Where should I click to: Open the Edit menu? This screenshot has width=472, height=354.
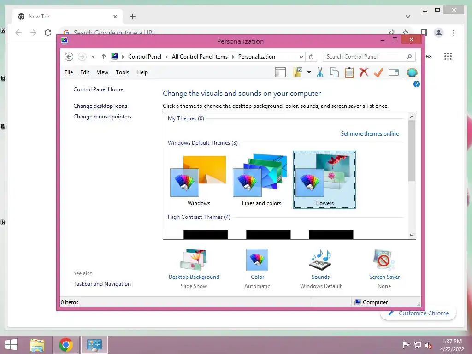pyautogui.click(x=85, y=72)
